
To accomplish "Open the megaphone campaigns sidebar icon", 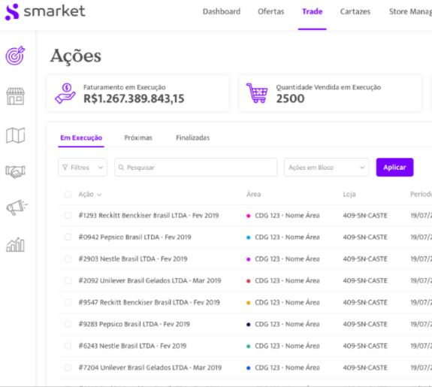I will tap(17, 207).
